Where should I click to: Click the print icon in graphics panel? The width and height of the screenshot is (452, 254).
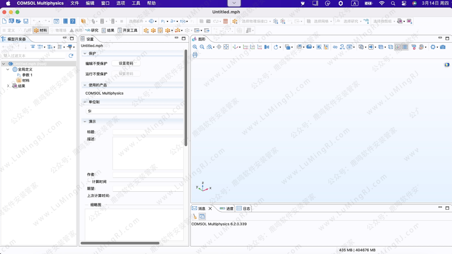pyautogui.click(x=195, y=55)
